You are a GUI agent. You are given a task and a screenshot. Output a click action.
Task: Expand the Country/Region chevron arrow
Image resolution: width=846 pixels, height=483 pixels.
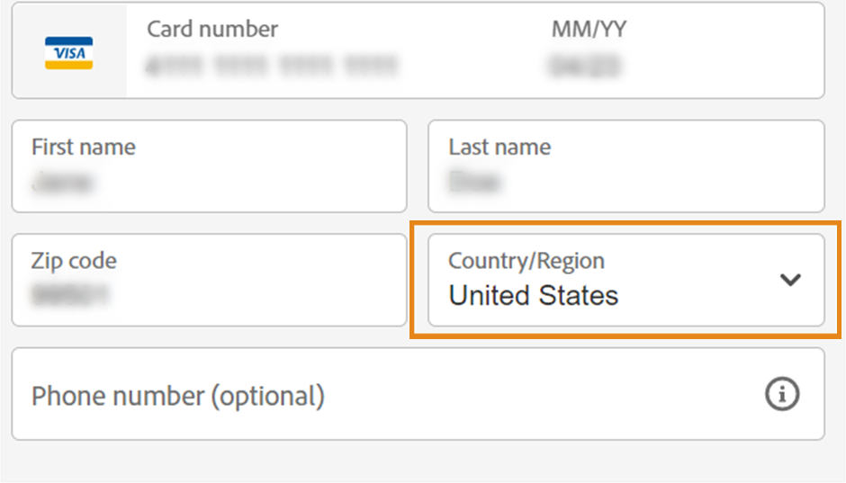point(790,280)
